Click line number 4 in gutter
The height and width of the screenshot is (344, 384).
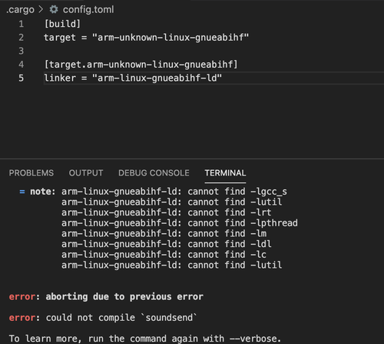point(22,65)
